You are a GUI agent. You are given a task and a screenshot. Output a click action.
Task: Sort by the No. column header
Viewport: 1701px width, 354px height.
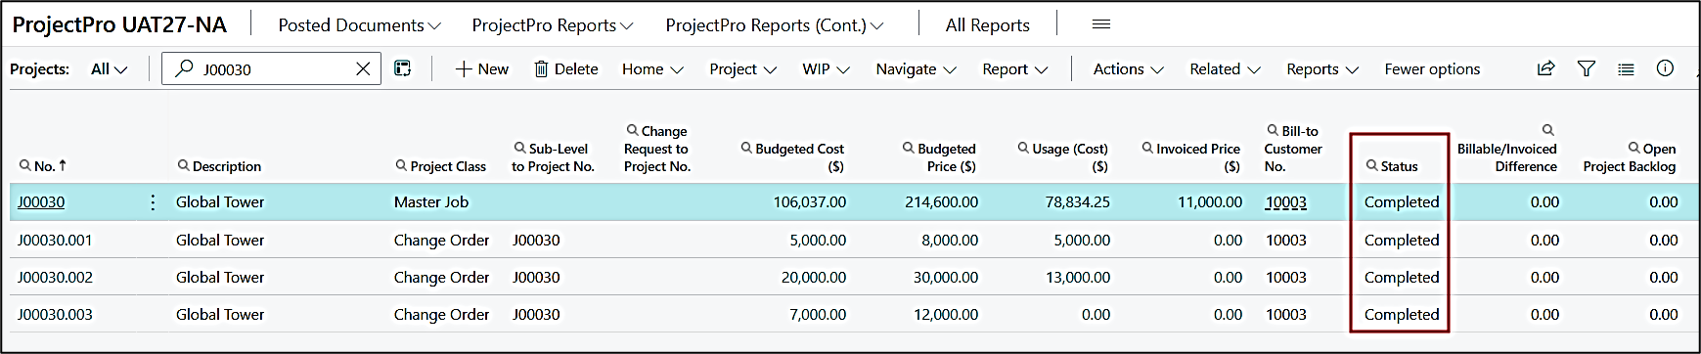[x=43, y=166]
